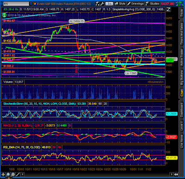Open the Live News side tab
185x179 pixels.
tap(182, 141)
